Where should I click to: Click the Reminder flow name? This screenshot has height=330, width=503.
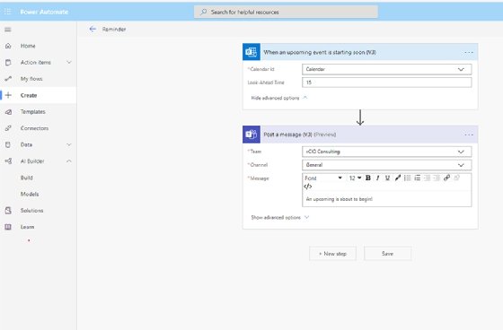click(114, 30)
